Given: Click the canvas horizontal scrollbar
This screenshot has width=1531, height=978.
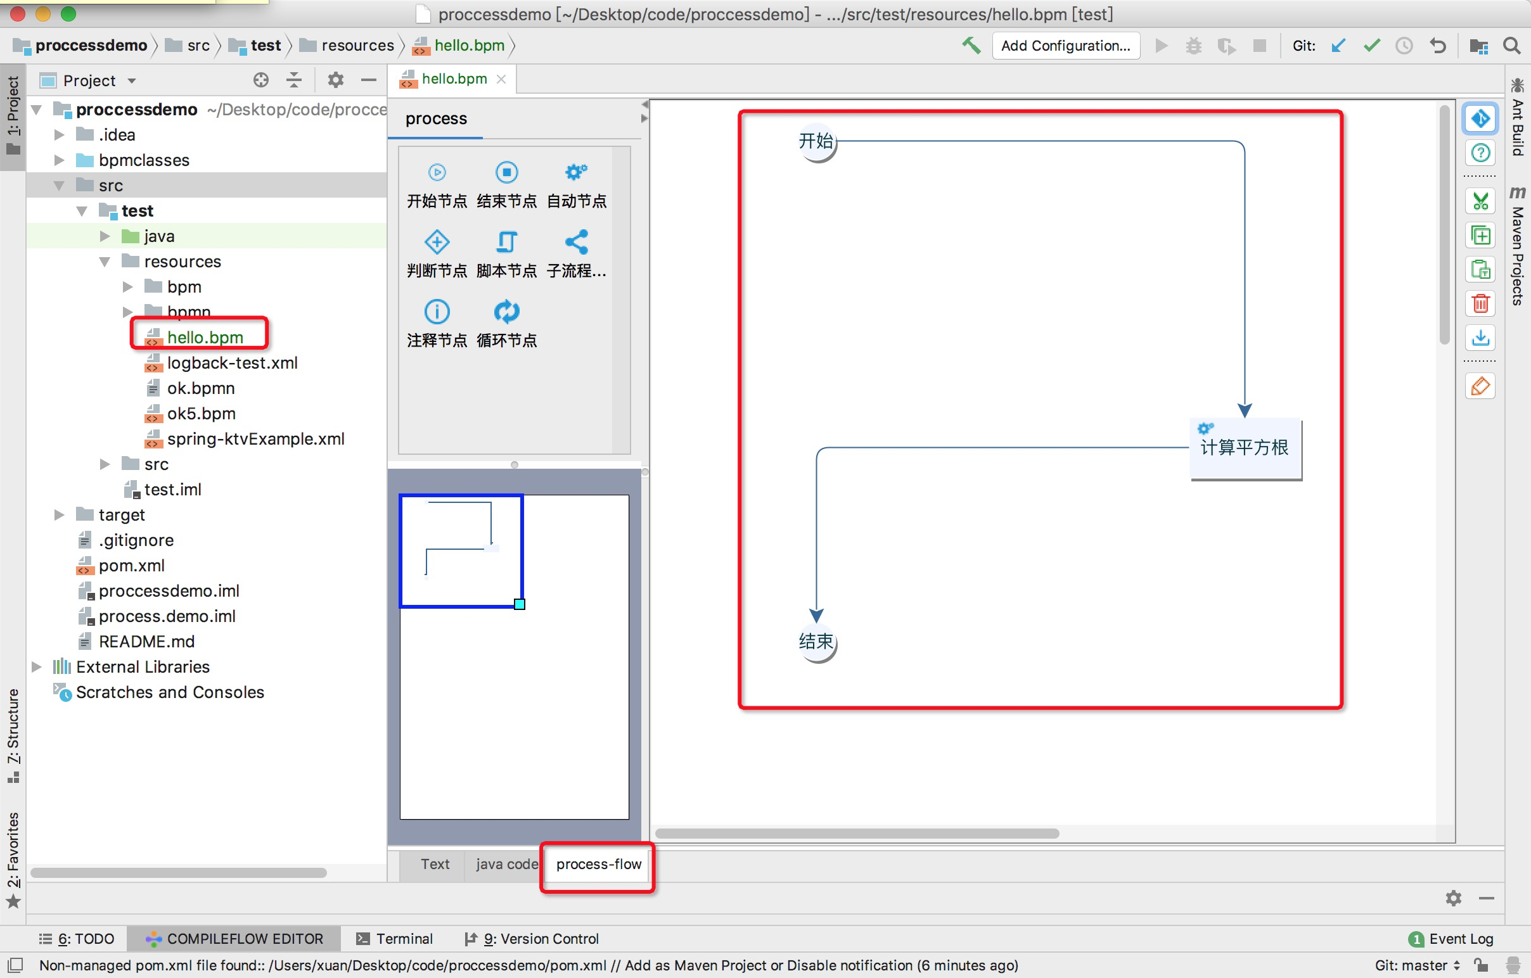Looking at the screenshot, I should 856,833.
